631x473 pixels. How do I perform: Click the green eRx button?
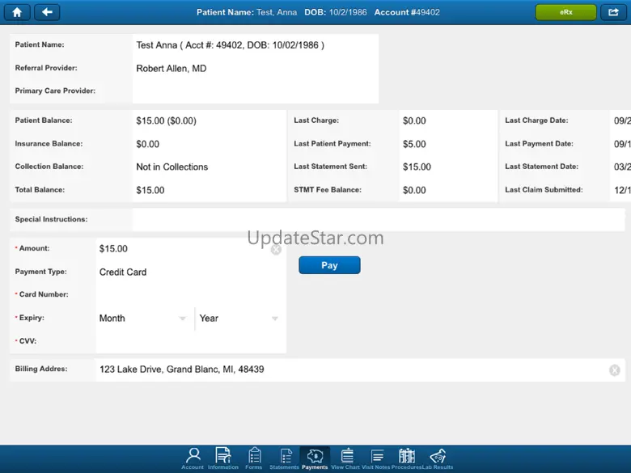[565, 12]
